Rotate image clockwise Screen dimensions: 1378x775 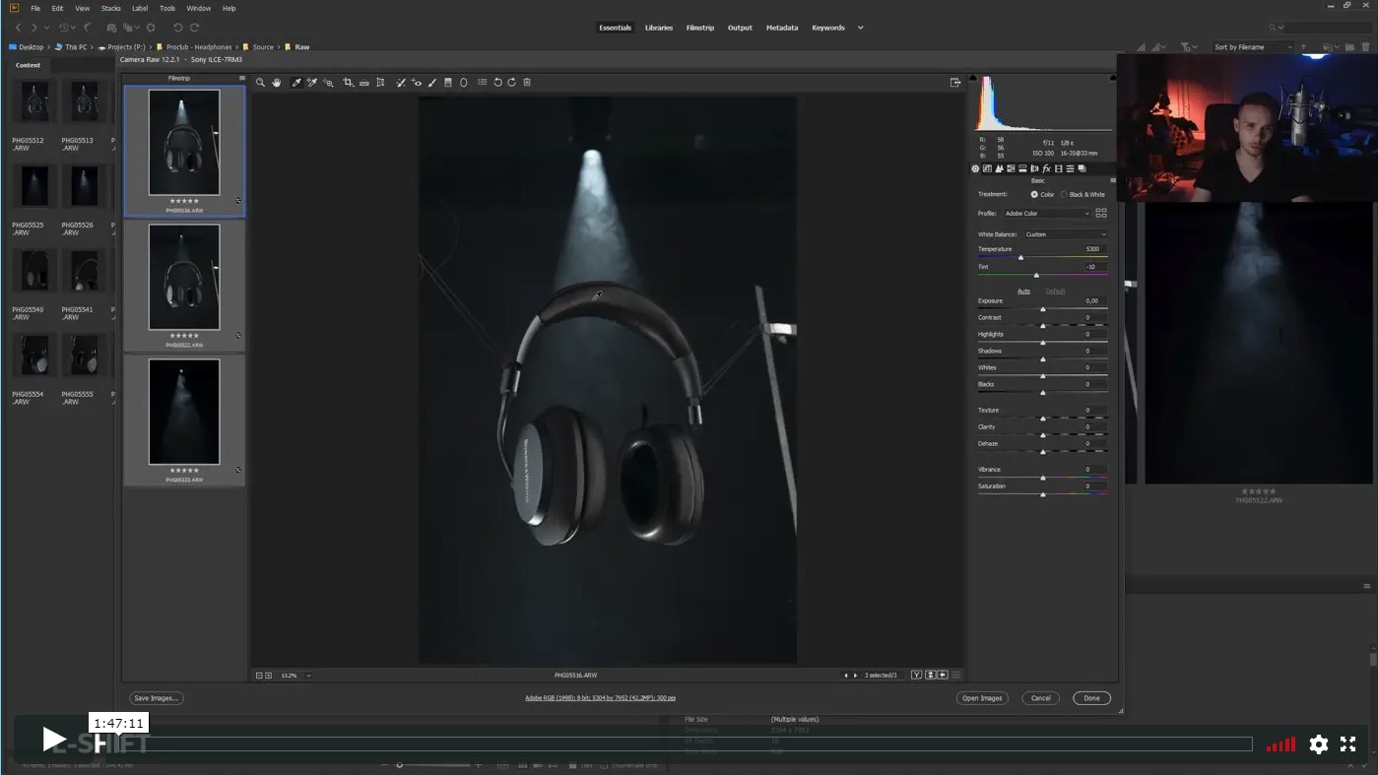511,83
